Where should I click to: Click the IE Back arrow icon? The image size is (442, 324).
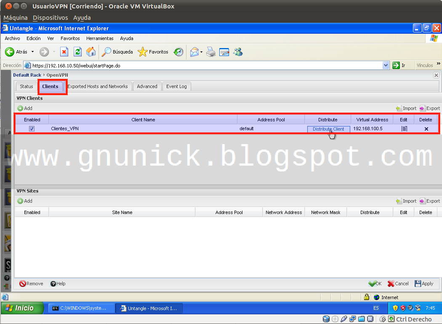click(x=10, y=52)
